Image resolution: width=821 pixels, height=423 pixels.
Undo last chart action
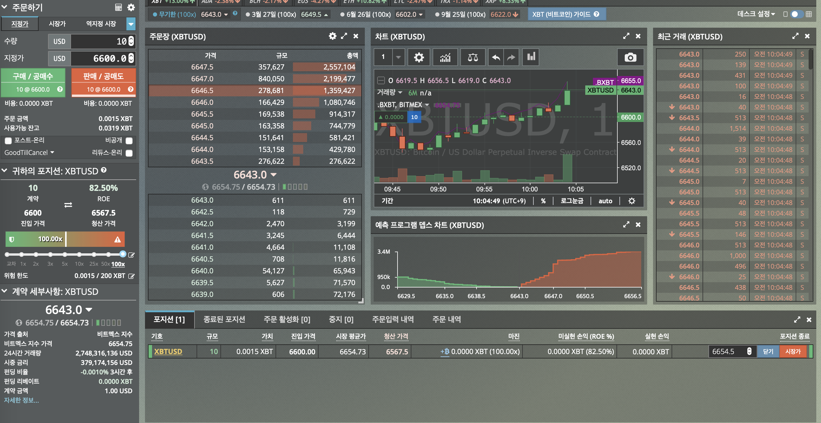point(496,57)
